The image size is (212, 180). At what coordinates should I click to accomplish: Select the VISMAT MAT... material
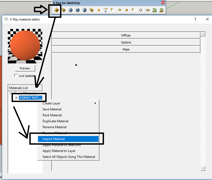tap(30, 98)
